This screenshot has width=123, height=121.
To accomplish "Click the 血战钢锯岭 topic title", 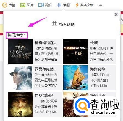I will coord(44,95).
